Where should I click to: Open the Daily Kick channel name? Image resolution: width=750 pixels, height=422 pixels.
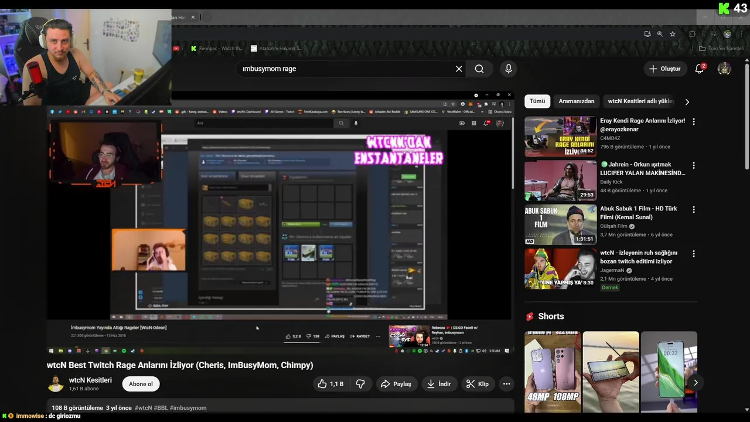click(612, 182)
